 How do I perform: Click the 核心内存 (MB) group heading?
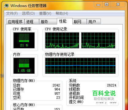[x=24, y=105]
